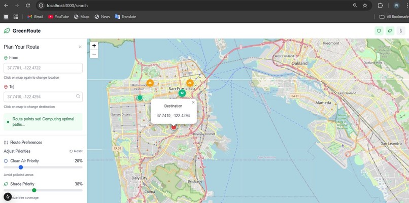The width and height of the screenshot is (409, 203).
Task: Toggle the shield clean-air layer button
Action: click(x=379, y=31)
